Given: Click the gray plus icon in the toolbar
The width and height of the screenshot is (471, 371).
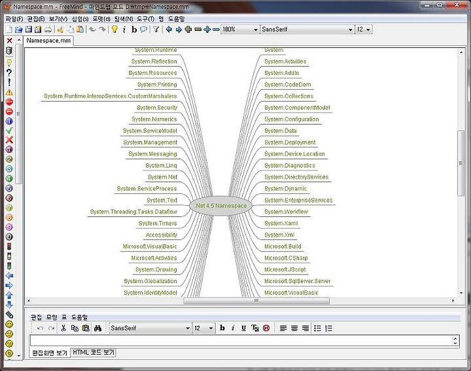Looking at the screenshot, I should pos(188,29).
